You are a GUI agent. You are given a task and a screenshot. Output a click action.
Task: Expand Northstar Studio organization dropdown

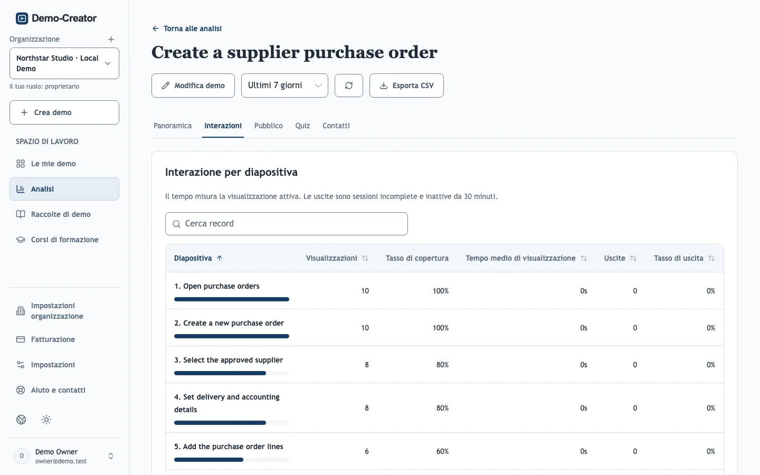[x=64, y=63]
